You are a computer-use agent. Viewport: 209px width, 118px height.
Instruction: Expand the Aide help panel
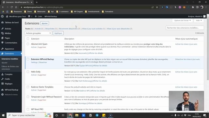199,20
